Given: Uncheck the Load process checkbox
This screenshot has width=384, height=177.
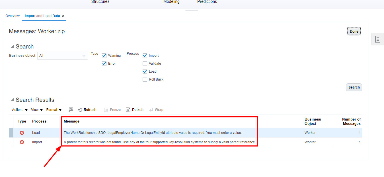Looking at the screenshot, I should (x=145, y=71).
